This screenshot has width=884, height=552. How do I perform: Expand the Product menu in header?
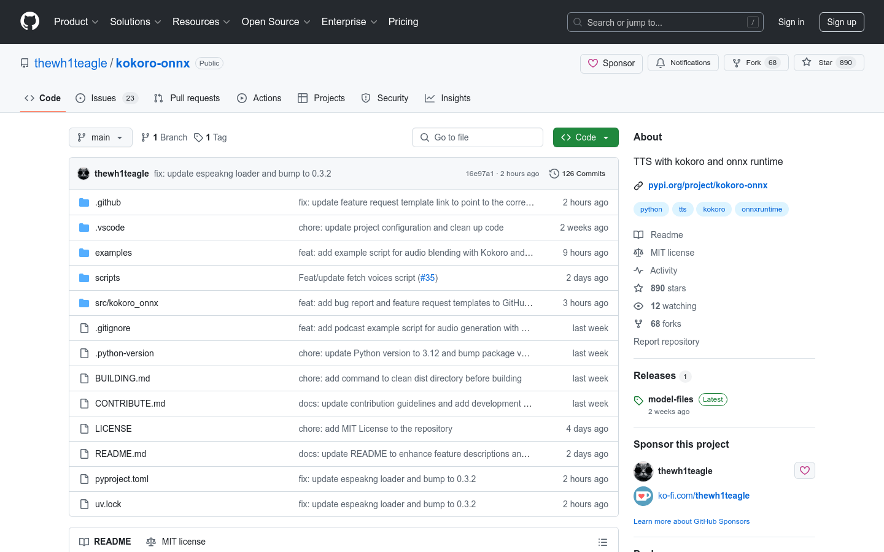(x=76, y=22)
